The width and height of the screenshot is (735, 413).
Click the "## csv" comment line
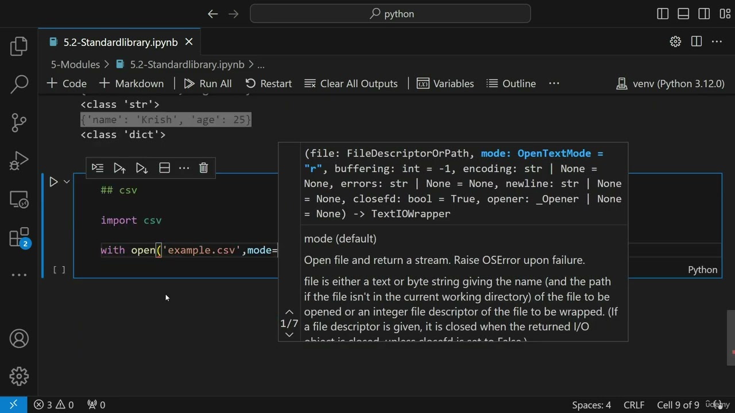click(x=119, y=190)
